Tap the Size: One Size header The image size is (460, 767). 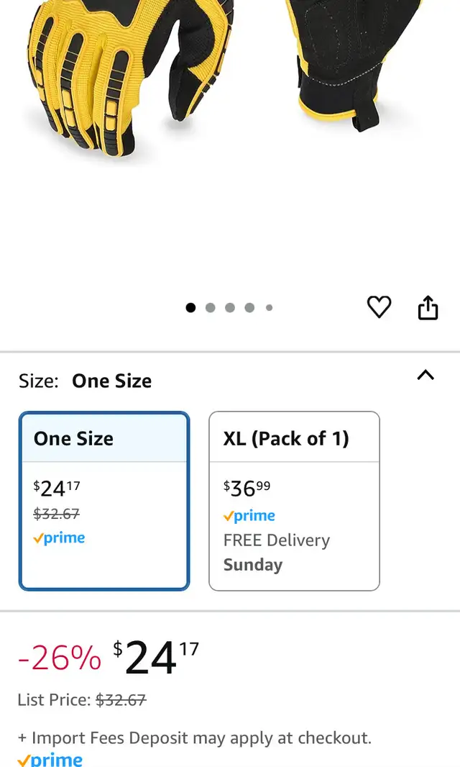(x=85, y=381)
